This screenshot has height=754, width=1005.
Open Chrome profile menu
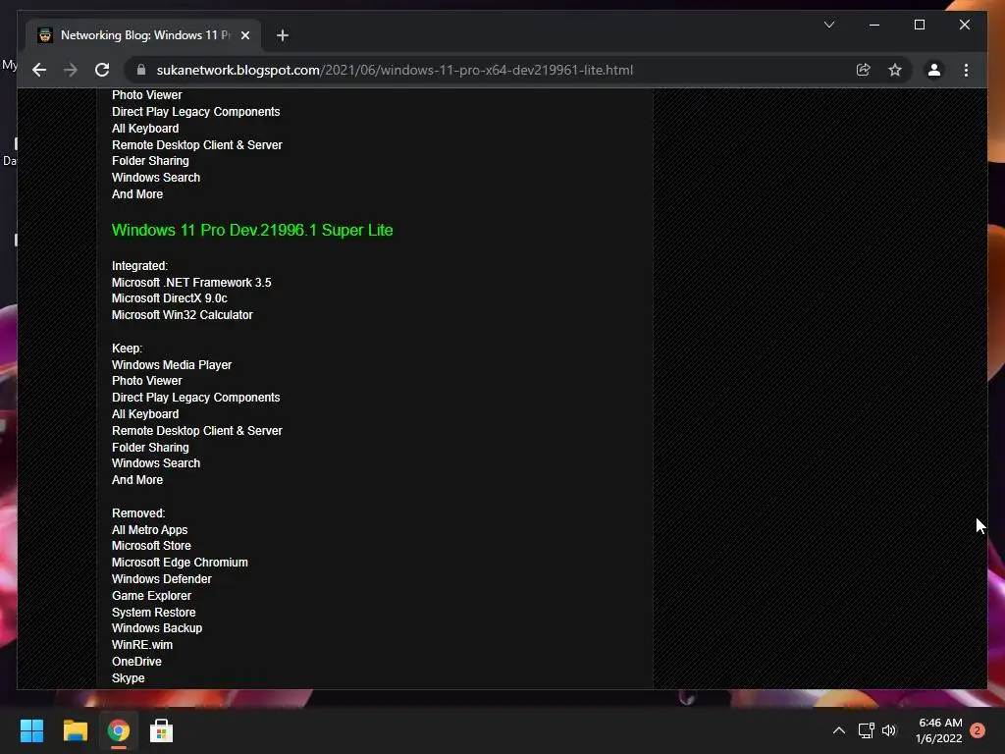934,70
